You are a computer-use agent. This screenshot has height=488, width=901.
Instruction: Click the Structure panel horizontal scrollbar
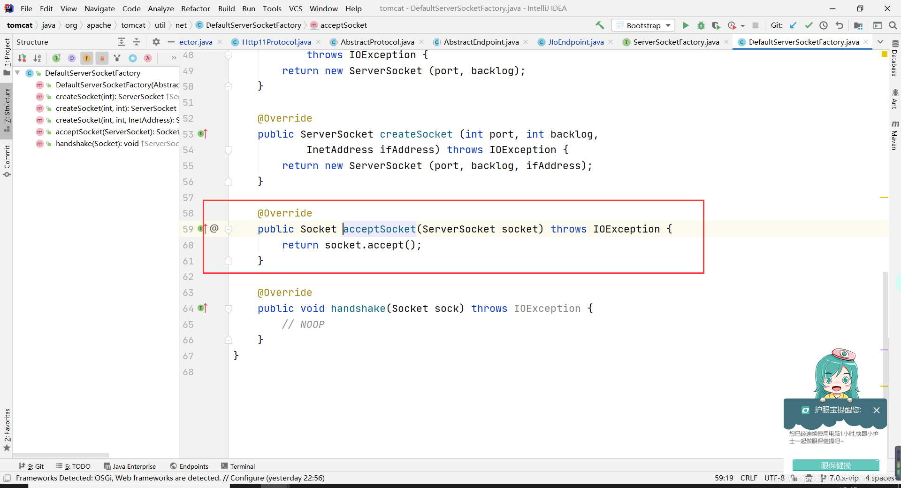coord(61,455)
